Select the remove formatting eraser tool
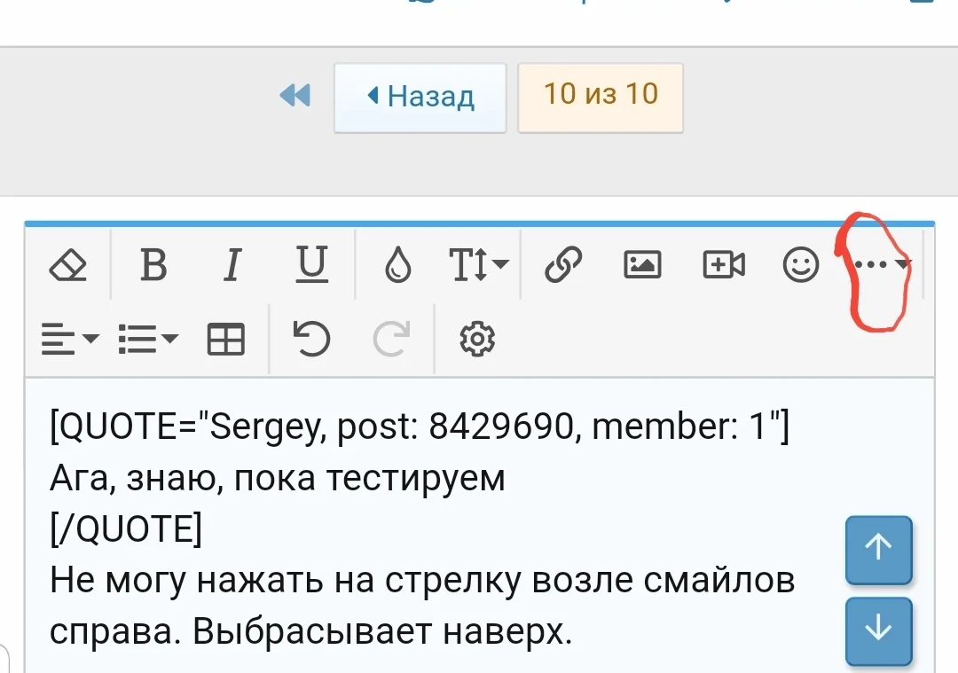 (69, 263)
